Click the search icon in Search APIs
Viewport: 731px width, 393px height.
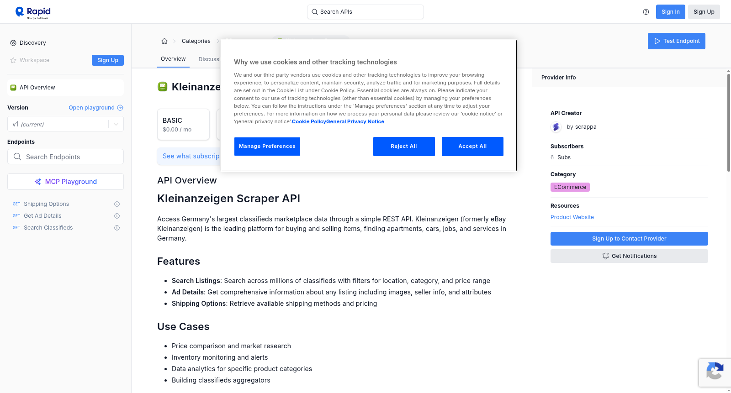[x=315, y=12]
